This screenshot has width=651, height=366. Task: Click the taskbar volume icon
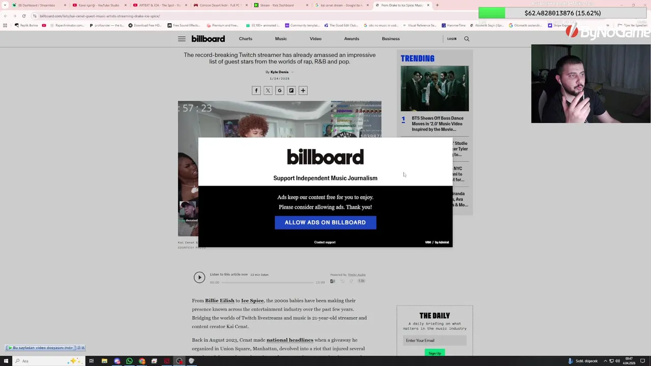(x=617, y=361)
